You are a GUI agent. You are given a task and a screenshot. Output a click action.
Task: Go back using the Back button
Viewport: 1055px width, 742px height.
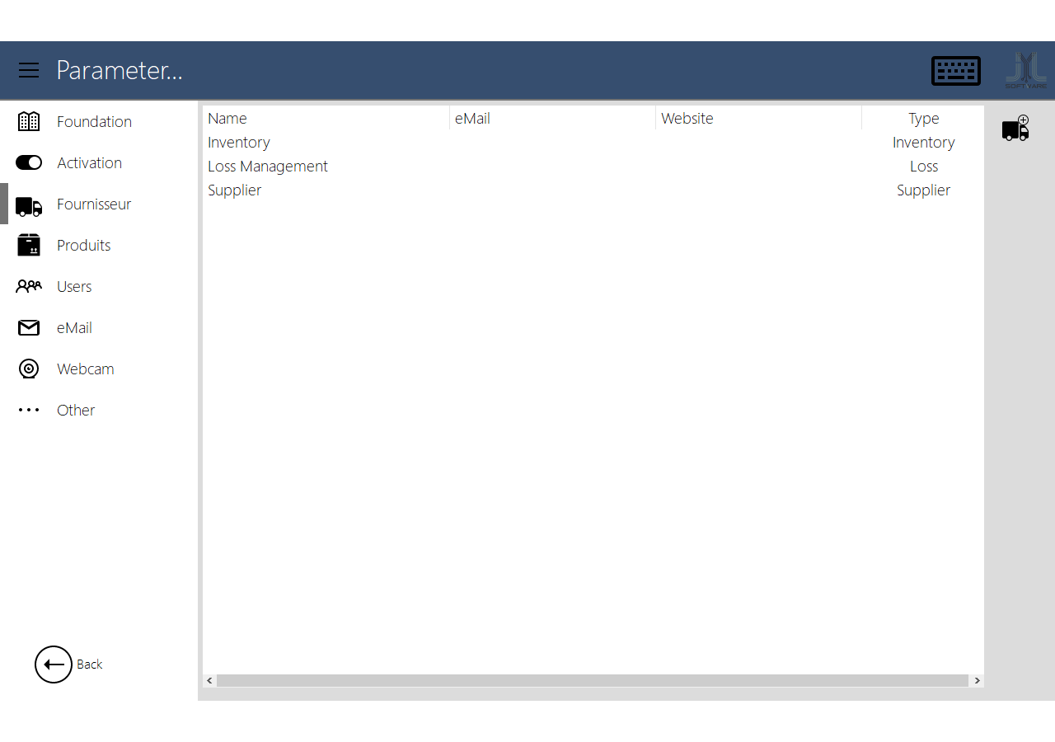(54, 665)
